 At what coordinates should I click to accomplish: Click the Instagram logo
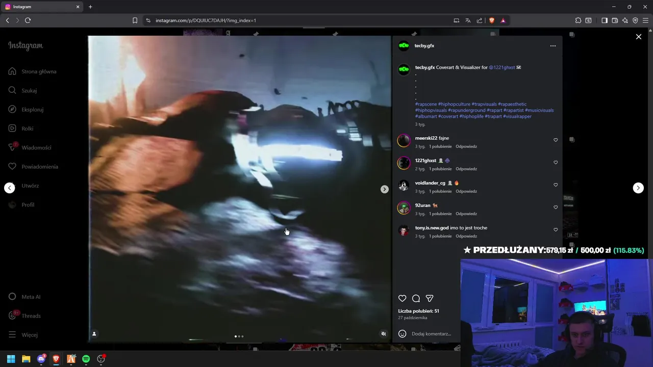[x=26, y=45]
